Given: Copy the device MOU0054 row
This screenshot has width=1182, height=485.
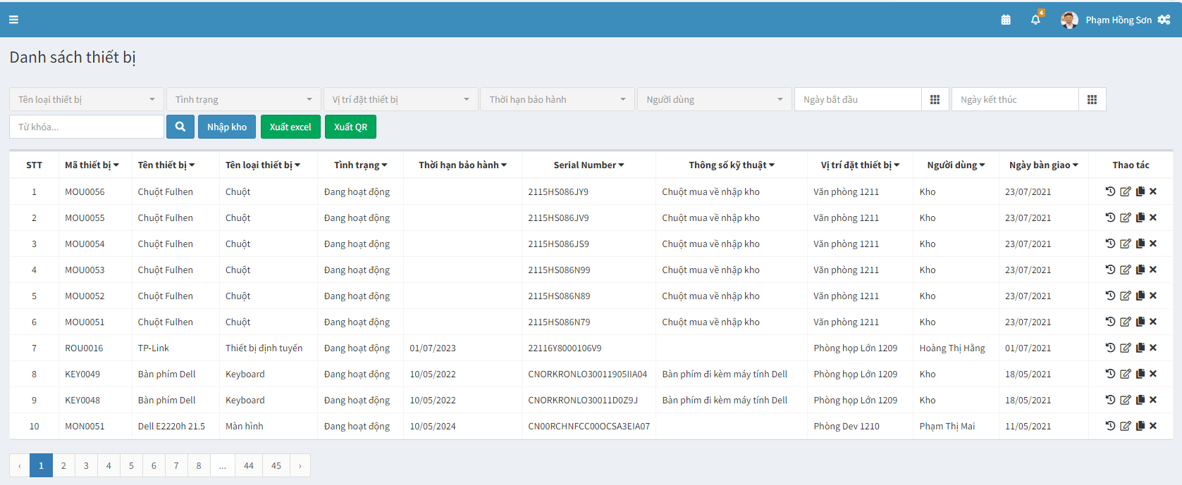Looking at the screenshot, I should 1140,244.
